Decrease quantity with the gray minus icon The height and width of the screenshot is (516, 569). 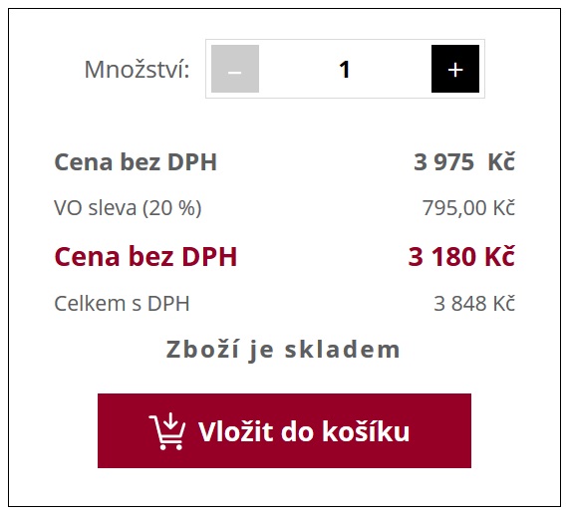tap(235, 69)
